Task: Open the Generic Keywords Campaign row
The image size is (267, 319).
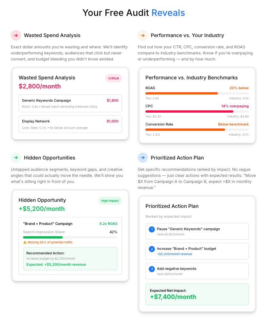Action: click(x=70, y=103)
